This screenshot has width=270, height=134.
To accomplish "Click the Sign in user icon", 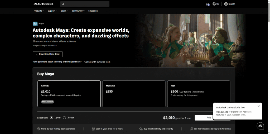I will click(226, 4).
